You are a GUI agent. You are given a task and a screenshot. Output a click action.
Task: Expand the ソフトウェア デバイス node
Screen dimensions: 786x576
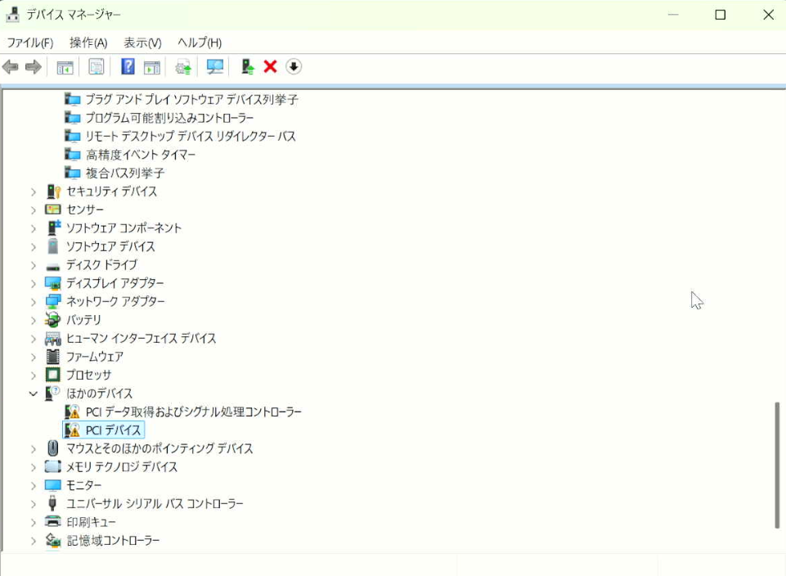click(33, 247)
